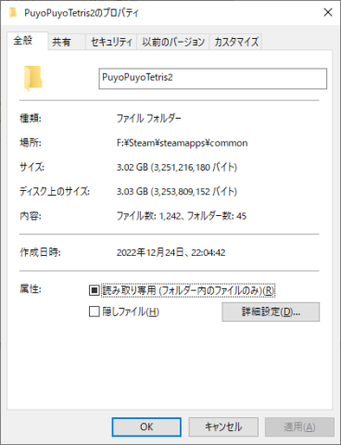Click the disk size value 3.03 GB
Screen dimensions: 341x445
coord(133,192)
